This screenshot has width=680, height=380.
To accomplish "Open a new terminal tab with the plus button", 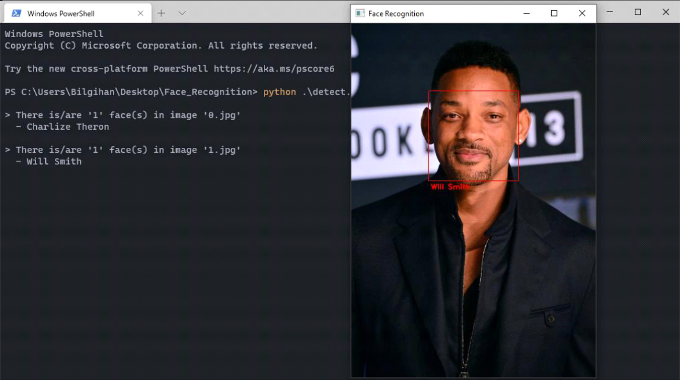I will click(x=161, y=14).
